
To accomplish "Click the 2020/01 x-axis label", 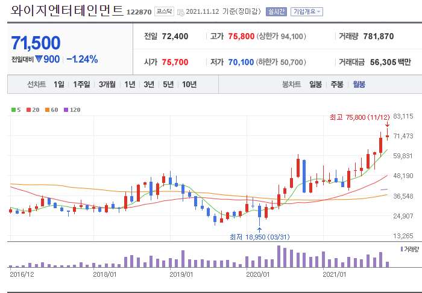I will (x=258, y=274).
